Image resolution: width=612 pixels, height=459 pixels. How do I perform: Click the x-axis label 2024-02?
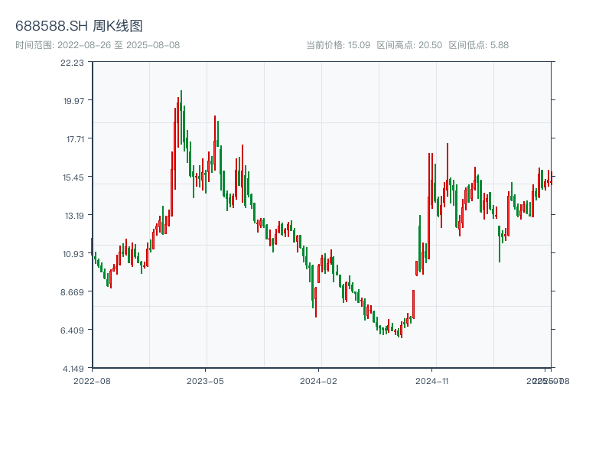pos(318,381)
